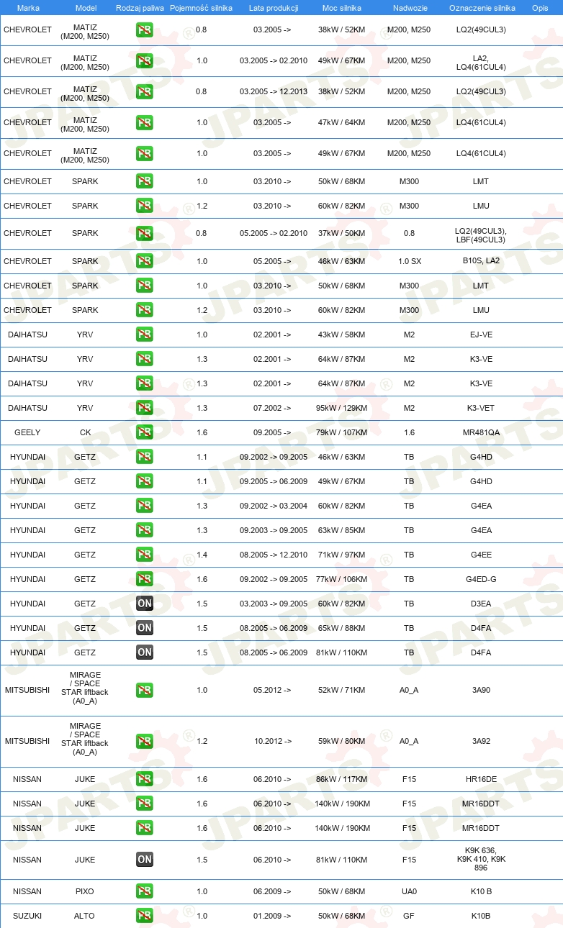Click petrol icon for Nissan Pixo row

point(145,891)
